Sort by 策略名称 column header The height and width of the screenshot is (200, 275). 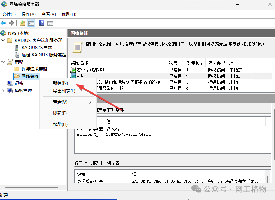[118, 63]
